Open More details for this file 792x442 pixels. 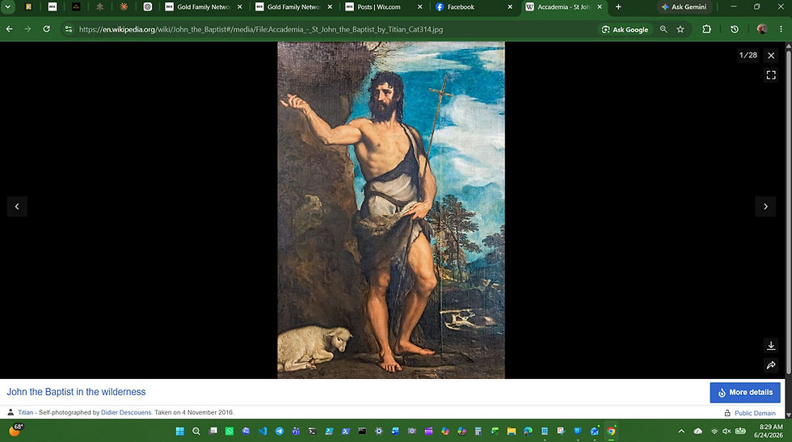[x=745, y=393]
